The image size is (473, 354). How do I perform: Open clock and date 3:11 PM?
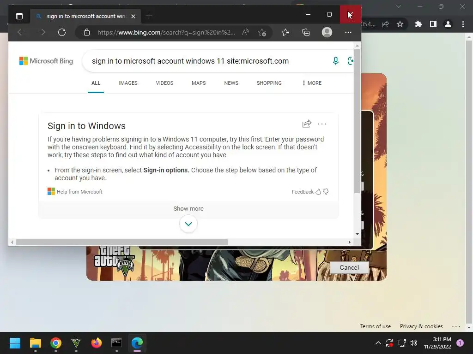(x=437, y=343)
